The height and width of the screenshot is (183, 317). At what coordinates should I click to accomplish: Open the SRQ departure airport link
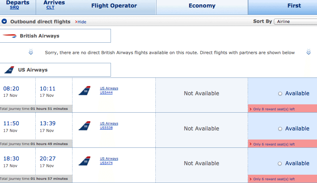click(x=14, y=8)
